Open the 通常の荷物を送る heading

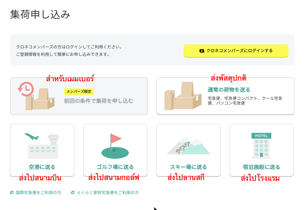(229, 90)
